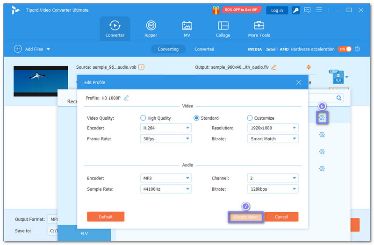This screenshot has height=245, width=374.
Task: Open the H.264 video encoder dropdown
Action: pos(166,128)
